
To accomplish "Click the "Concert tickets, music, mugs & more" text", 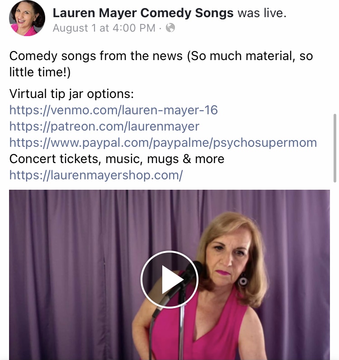I will tap(117, 159).
